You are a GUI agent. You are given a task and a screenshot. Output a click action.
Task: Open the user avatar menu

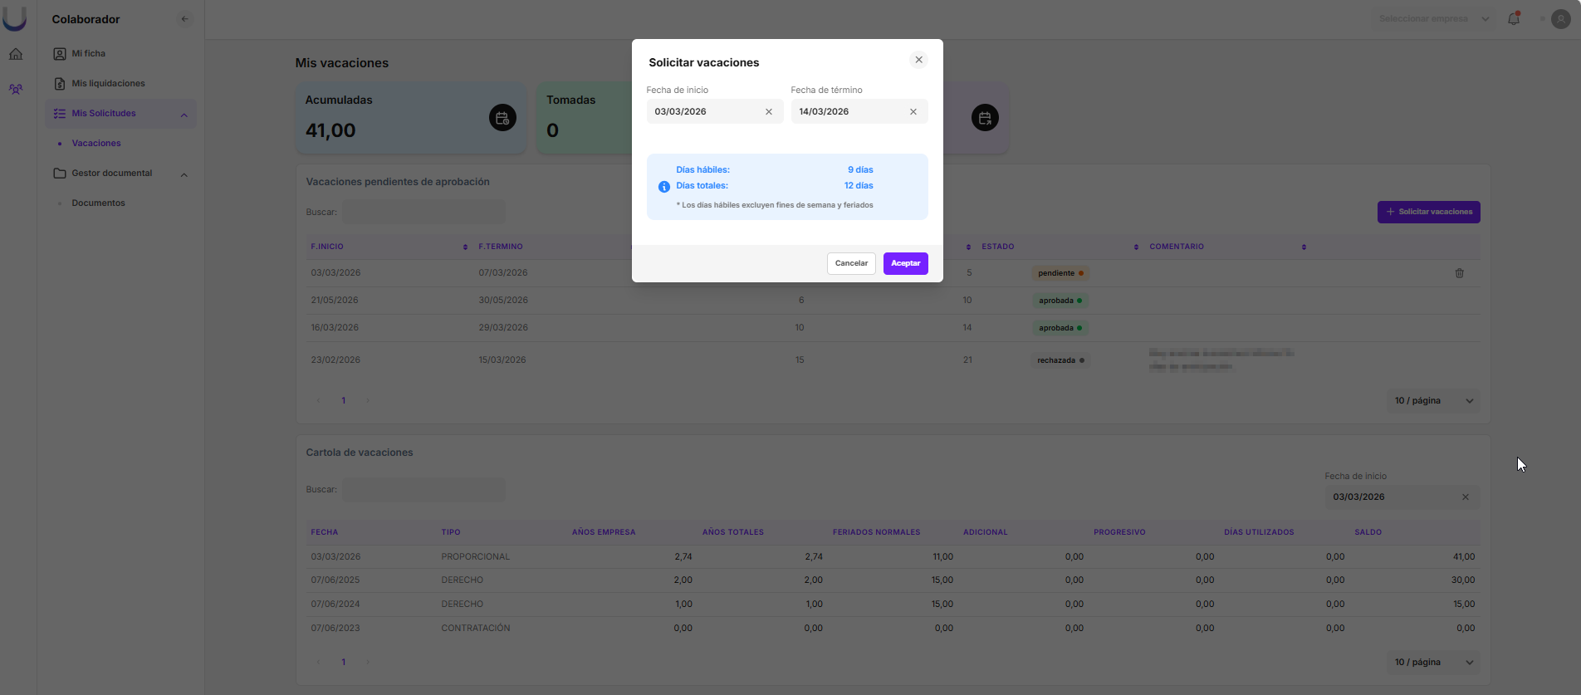(1560, 19)
